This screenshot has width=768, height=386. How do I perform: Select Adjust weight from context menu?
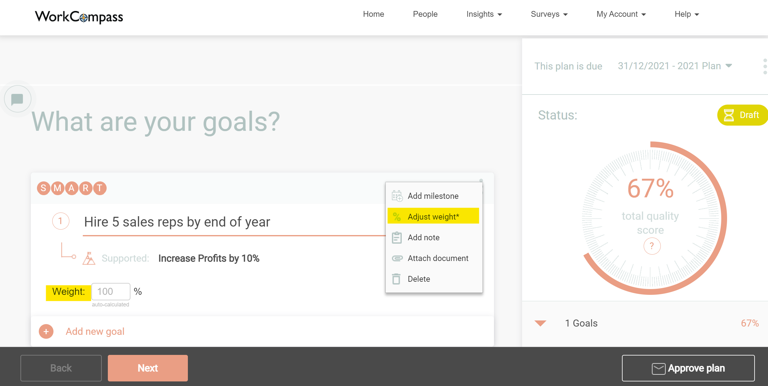coord(433,216)
